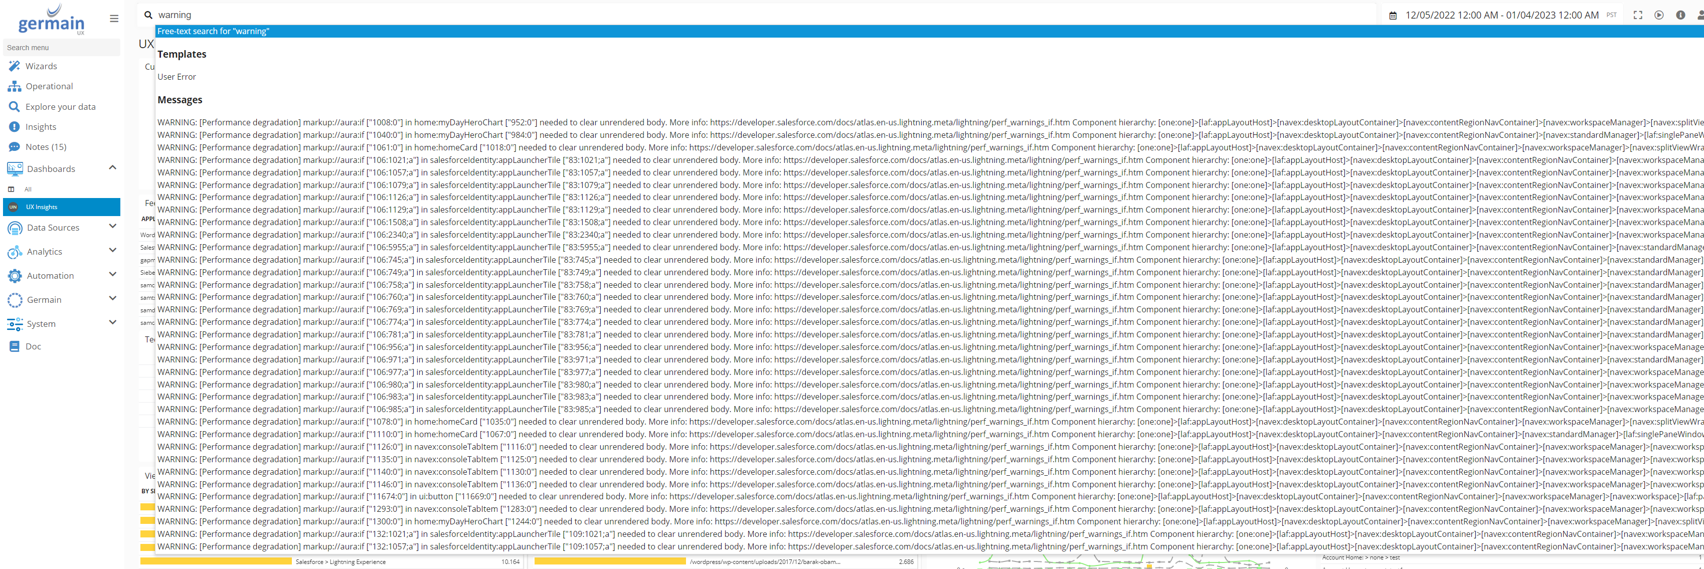Image resolution: width=1704 pixels, height=569 pixels.
Task: Click the fullscreen icon in top bar
Action: pyautogui.click(x=1637, y=15)
